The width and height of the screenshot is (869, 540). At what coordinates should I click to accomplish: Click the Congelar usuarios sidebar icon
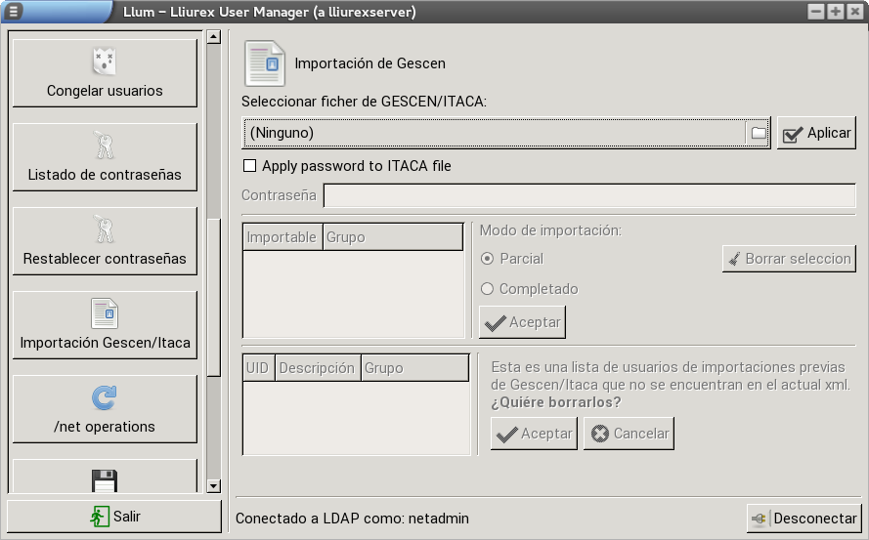[x=104, y=62]
